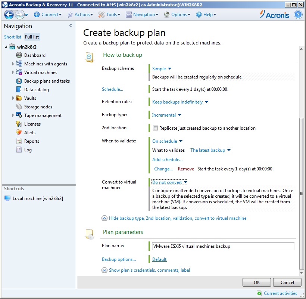The image size is (306, 299).
Task: Open the Incremental backup type dropdown
Action: pyautogui.click(x=167, y=115)
